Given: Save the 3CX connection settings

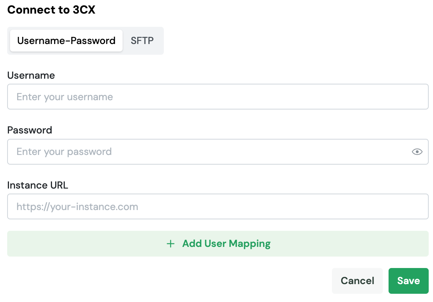Looking at the screenshot, I should (409, 281).
